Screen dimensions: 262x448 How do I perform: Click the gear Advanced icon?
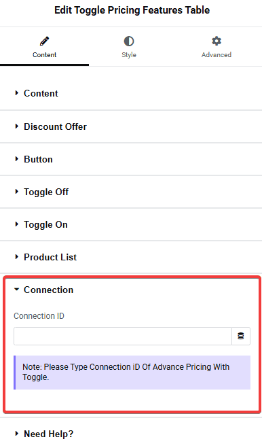click(217, 41)
